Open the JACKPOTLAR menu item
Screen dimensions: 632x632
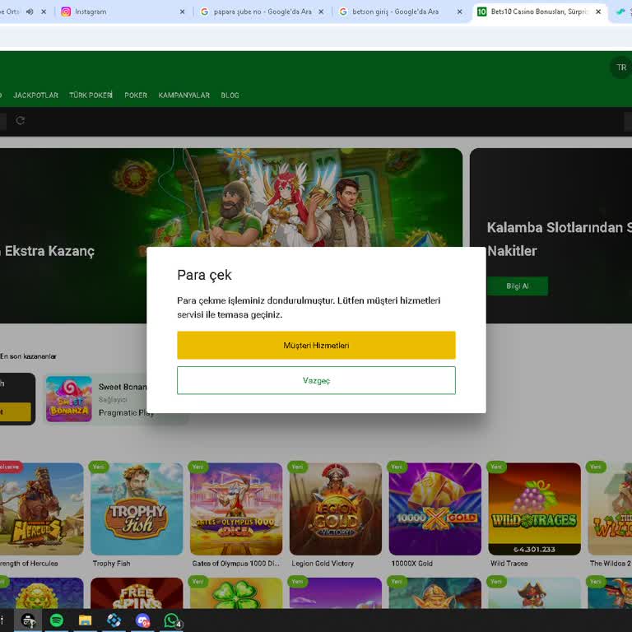click(35, 95)
